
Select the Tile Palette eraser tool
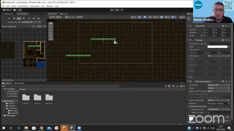[34, 19]
